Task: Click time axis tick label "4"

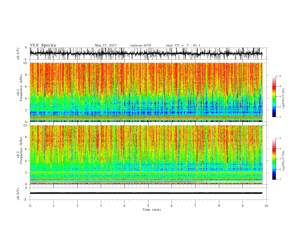Action: 124,206
